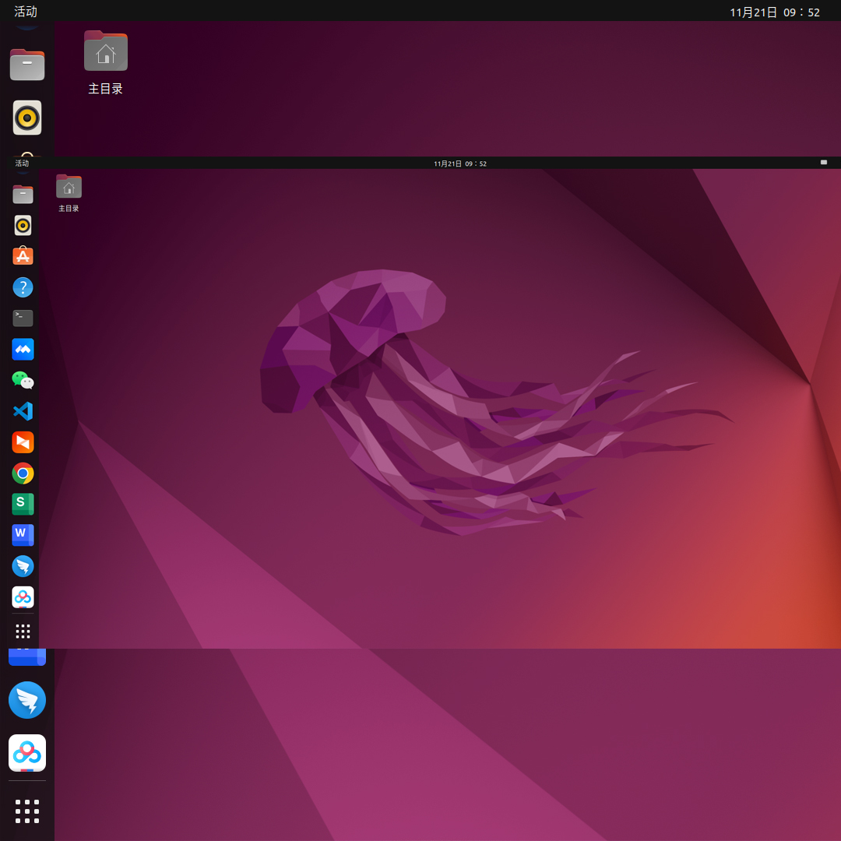Screen dimensions: 841x841
Task: Launch Rhythmbox from the small inset dock
Action: [x=23, y=225]
